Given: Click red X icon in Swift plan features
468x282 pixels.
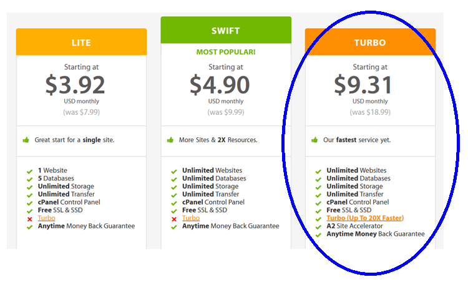Looking at the screenshot, I should coord(174,220).
